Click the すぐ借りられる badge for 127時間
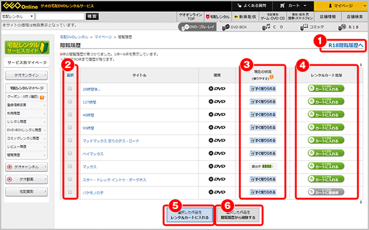Viewport: 369px width, 230px height. (x=263, y=102)
